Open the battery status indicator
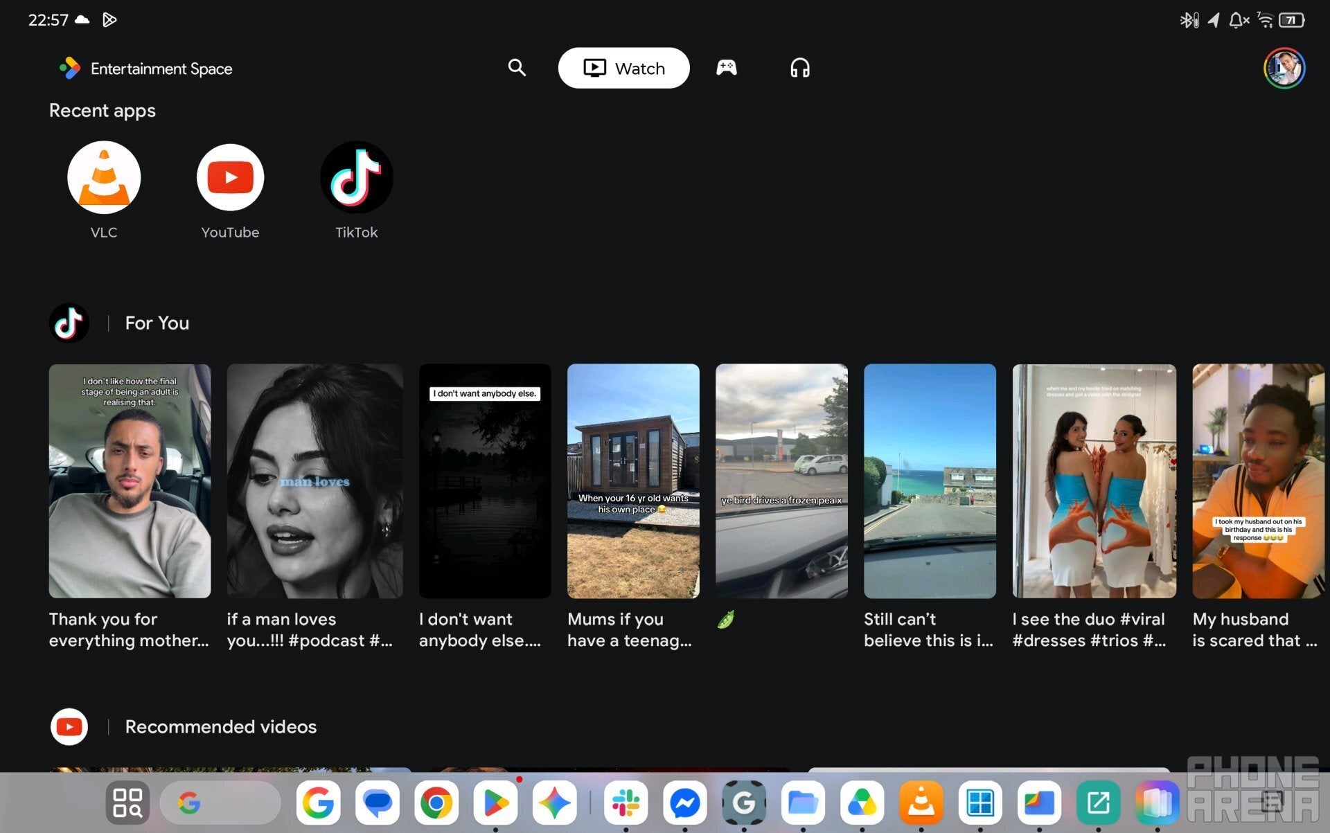The height and width of the screenshot is (833, 1330). [1291, 20]
